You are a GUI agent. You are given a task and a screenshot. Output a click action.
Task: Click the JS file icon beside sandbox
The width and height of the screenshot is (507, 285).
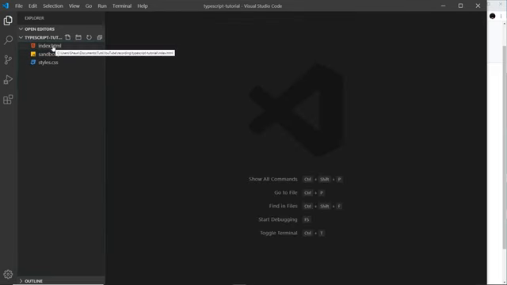33,54
